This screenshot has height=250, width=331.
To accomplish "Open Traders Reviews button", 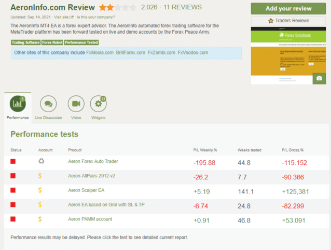I will 288,21.
